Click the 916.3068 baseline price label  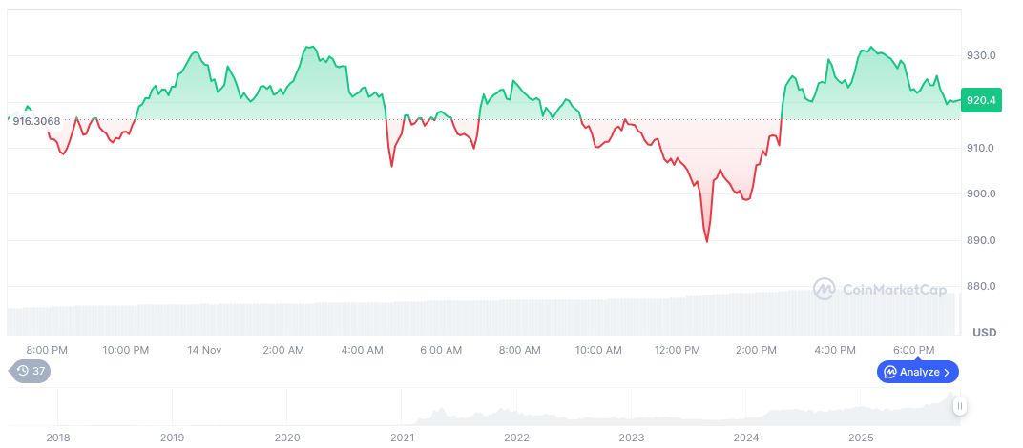point(37,121)
